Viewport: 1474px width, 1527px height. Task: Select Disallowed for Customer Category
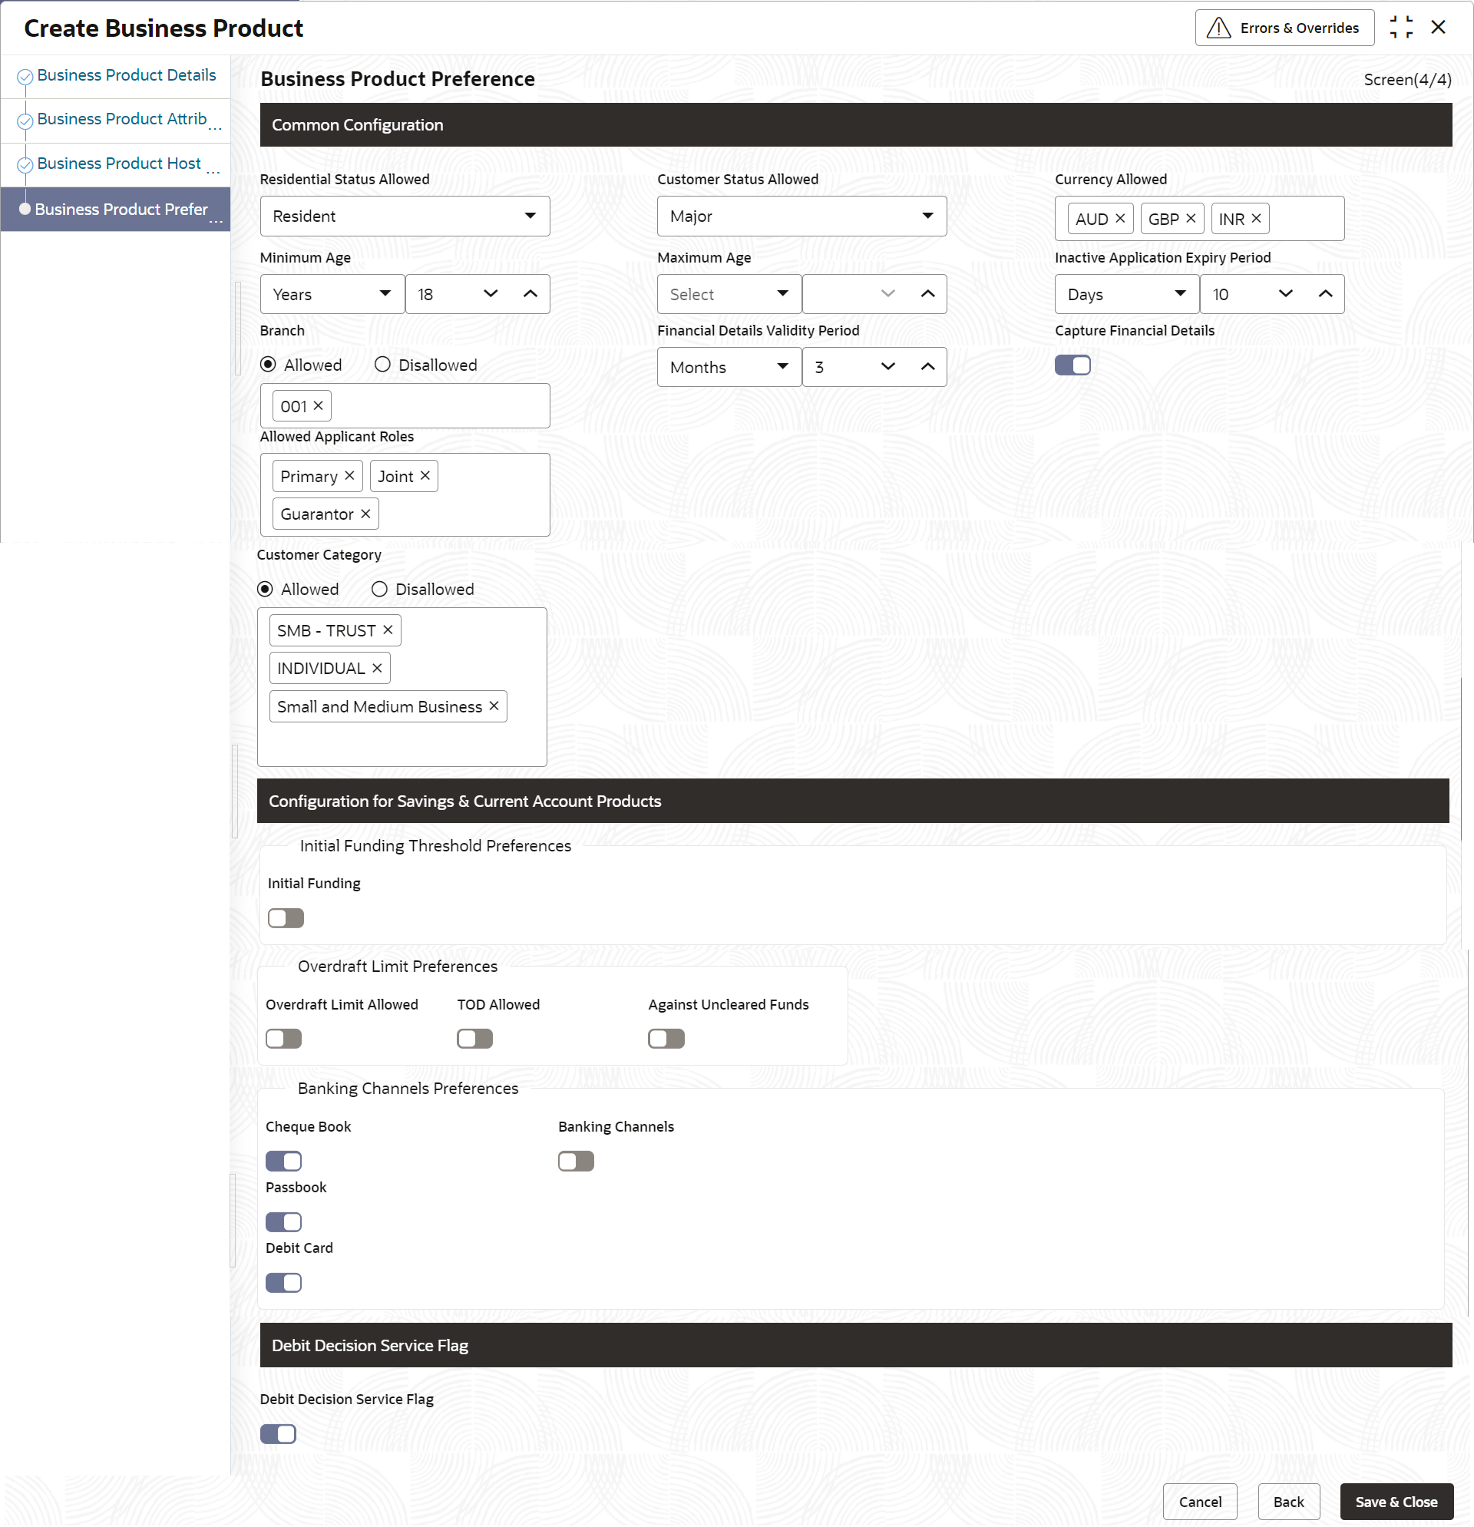tap(379, 589)
